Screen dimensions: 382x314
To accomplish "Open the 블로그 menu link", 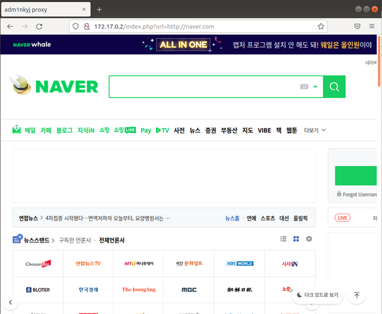I will click(64, 130).
